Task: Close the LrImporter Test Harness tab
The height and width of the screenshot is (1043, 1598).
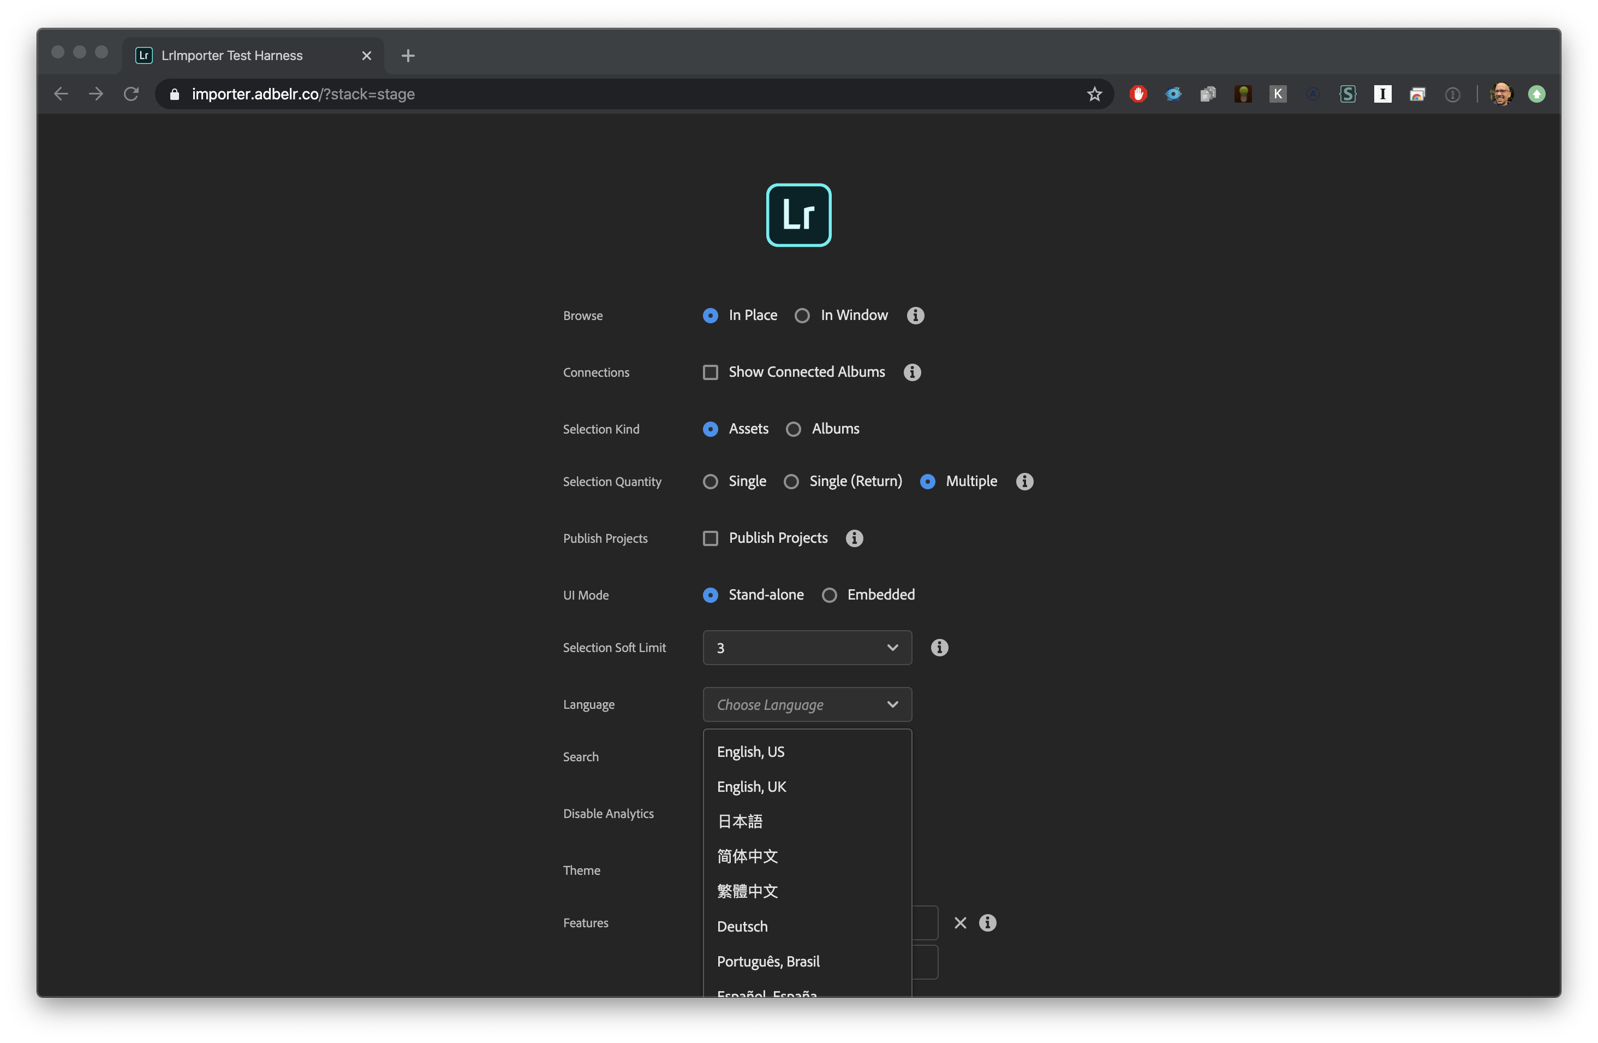Action: point(367,56)
